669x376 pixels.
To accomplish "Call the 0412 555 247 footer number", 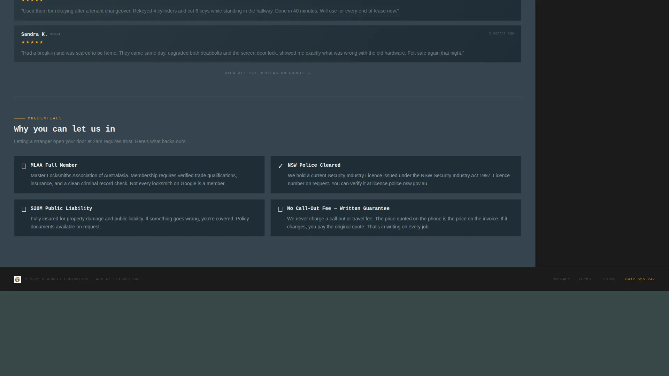I will (640, 279).
